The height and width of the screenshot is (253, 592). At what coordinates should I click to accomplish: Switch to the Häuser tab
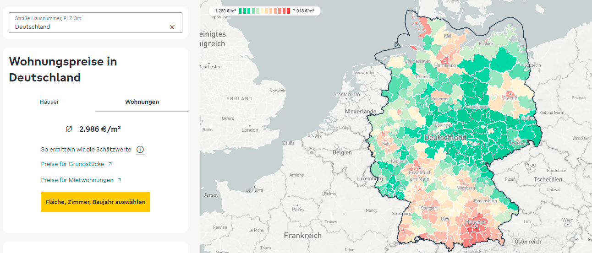click(49, 102)
